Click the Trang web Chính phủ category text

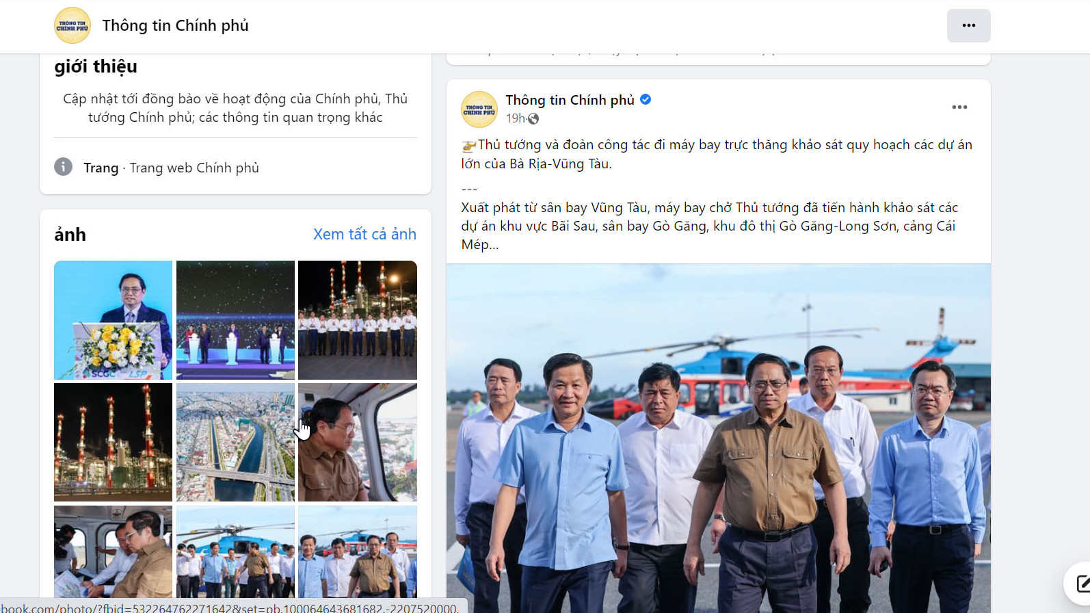pyautogui.click(x=194, y=168)
